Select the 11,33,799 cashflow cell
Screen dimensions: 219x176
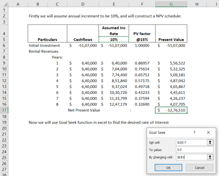click(114, 98)
